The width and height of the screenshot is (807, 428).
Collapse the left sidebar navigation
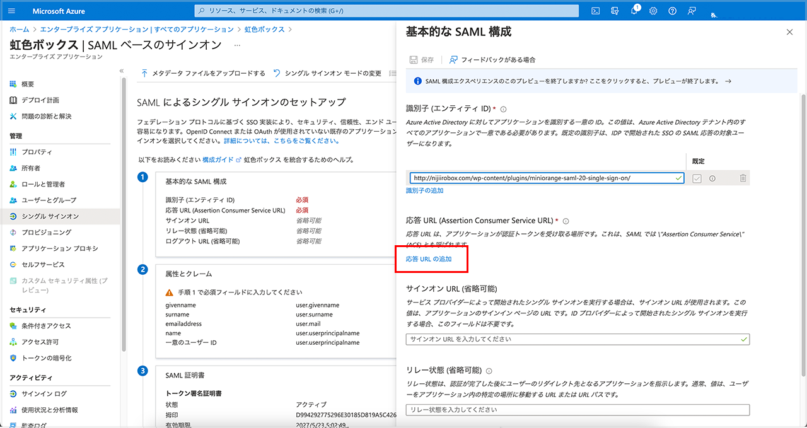click(122, 71)
